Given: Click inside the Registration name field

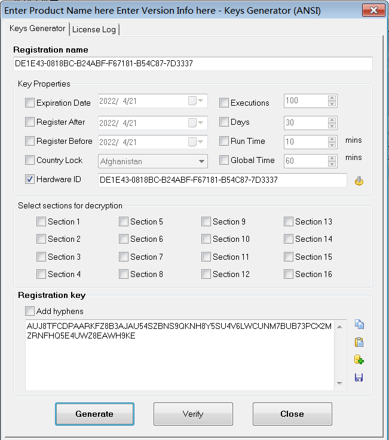Looking at the screenshot, I should [x=191, y=63].
